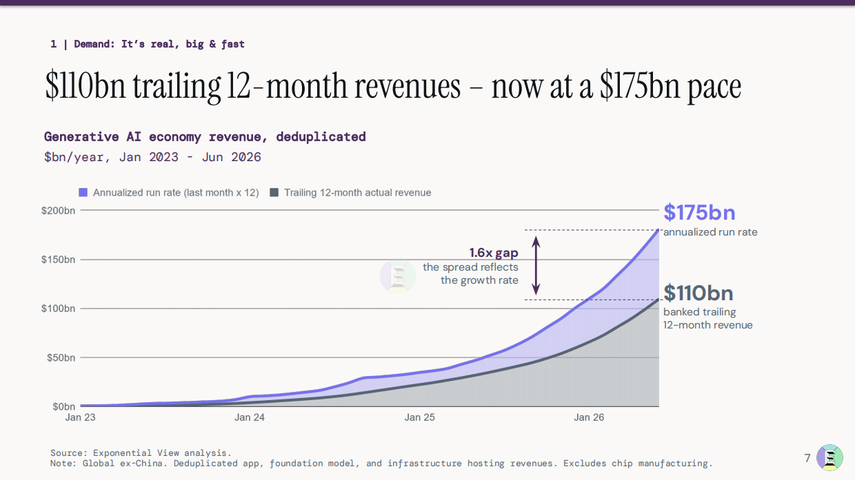Image resolution: width=855 pixels, height=480 pixels.
Task: Click the slide headline about $175bn pace
Action: 394,87
